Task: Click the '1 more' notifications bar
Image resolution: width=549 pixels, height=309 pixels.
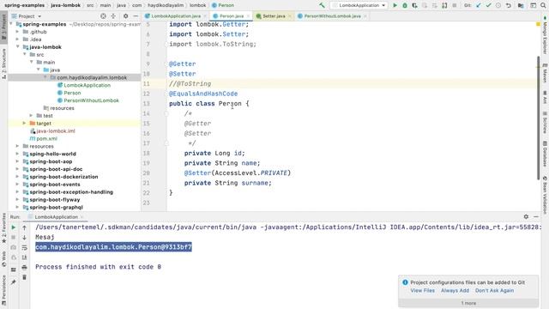Action: tap(468, 303)
